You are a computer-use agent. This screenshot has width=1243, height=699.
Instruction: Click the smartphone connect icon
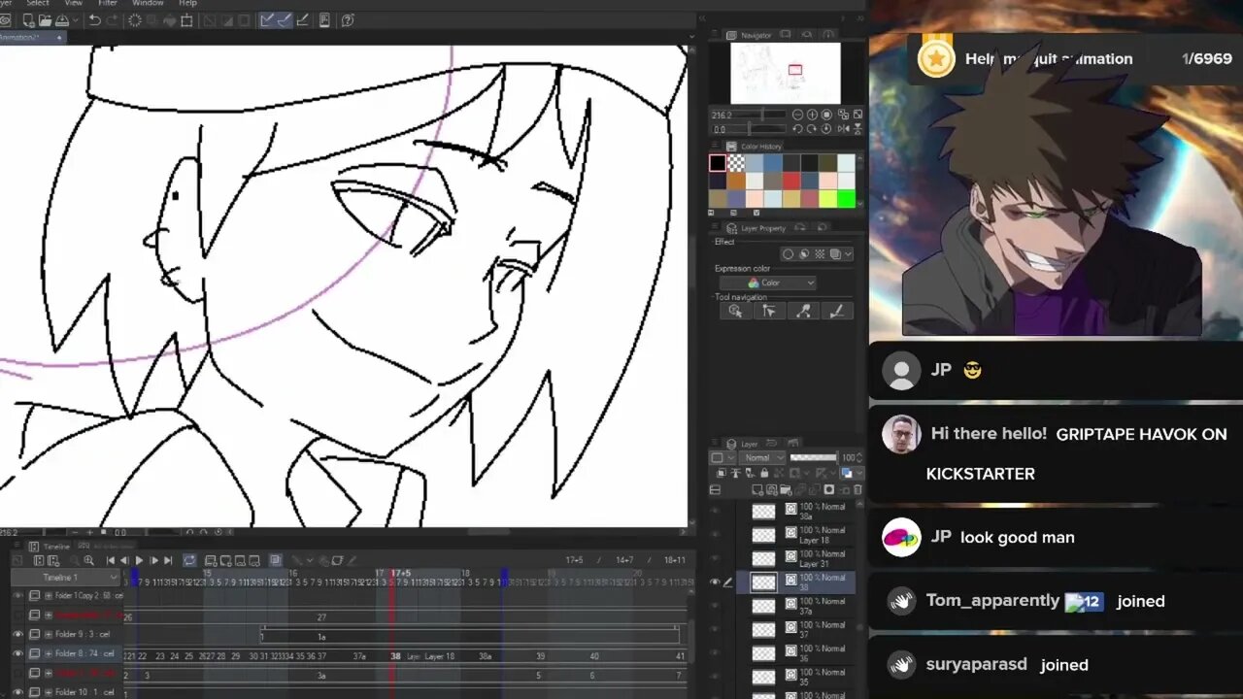point(324,20)
